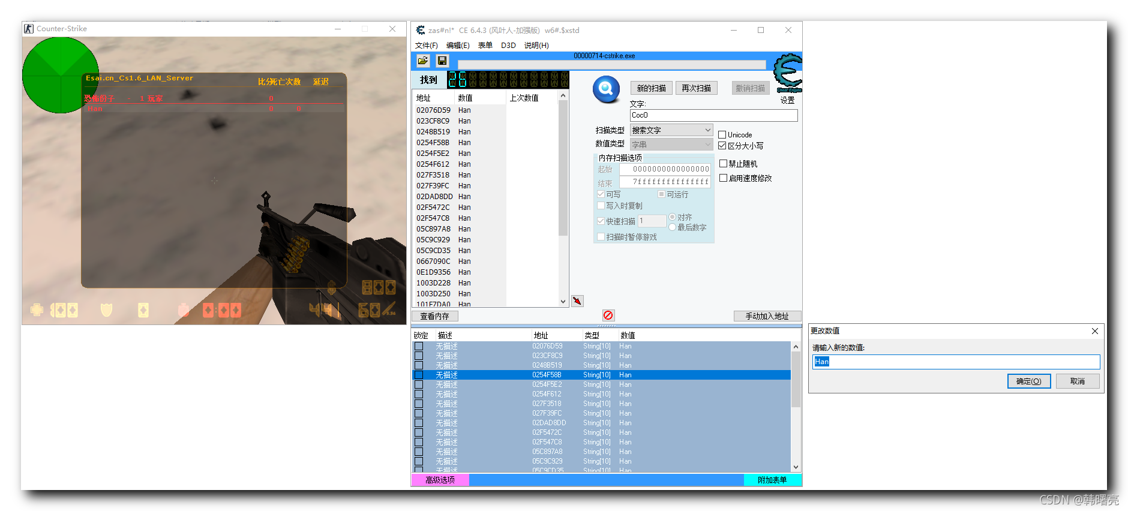Viewport: 1128px width, 511px height.
Task: Close the change value dialog
Action: pyautogui.click(x=1094, y=331)
